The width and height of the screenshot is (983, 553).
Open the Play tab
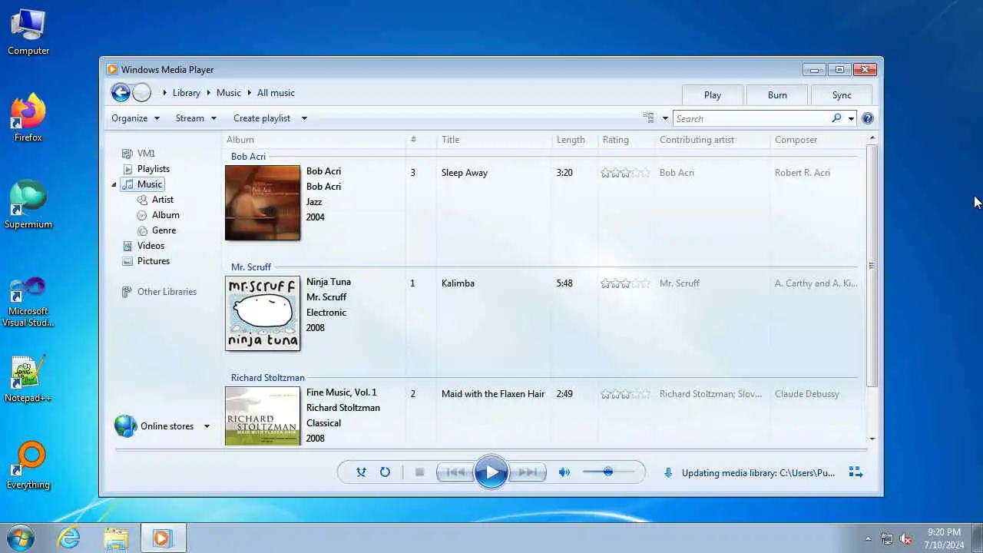tap(713, 95)
